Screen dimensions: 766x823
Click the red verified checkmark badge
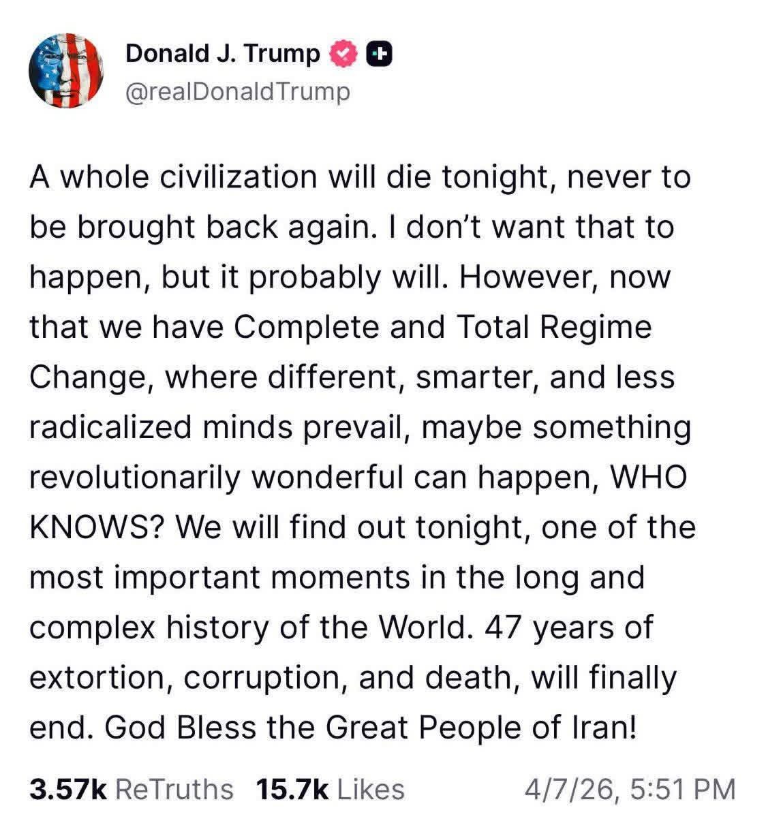pos(343,54)
